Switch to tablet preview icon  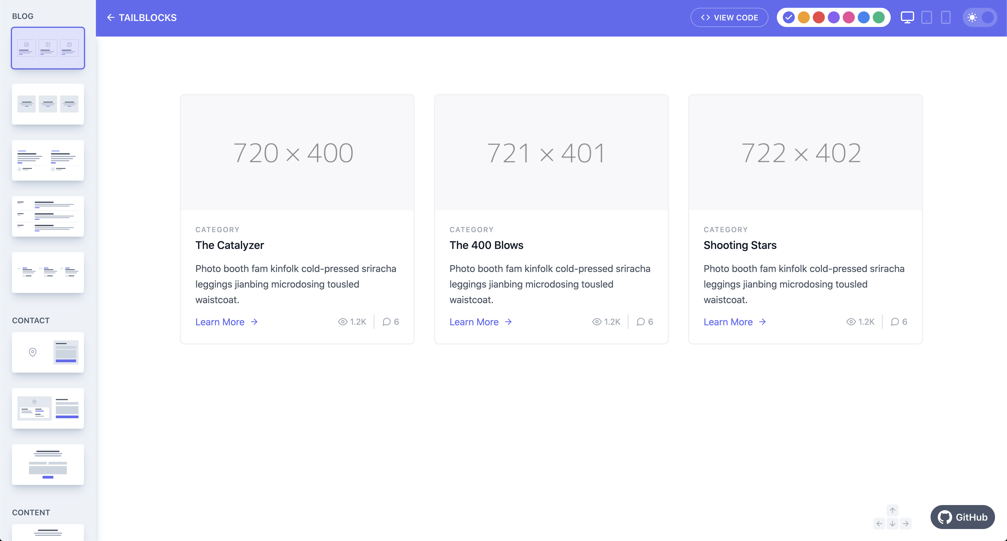tap(926, 18)
